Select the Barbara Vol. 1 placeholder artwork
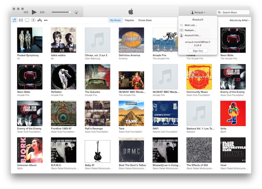262x189 pixels. tap(199, 113)
